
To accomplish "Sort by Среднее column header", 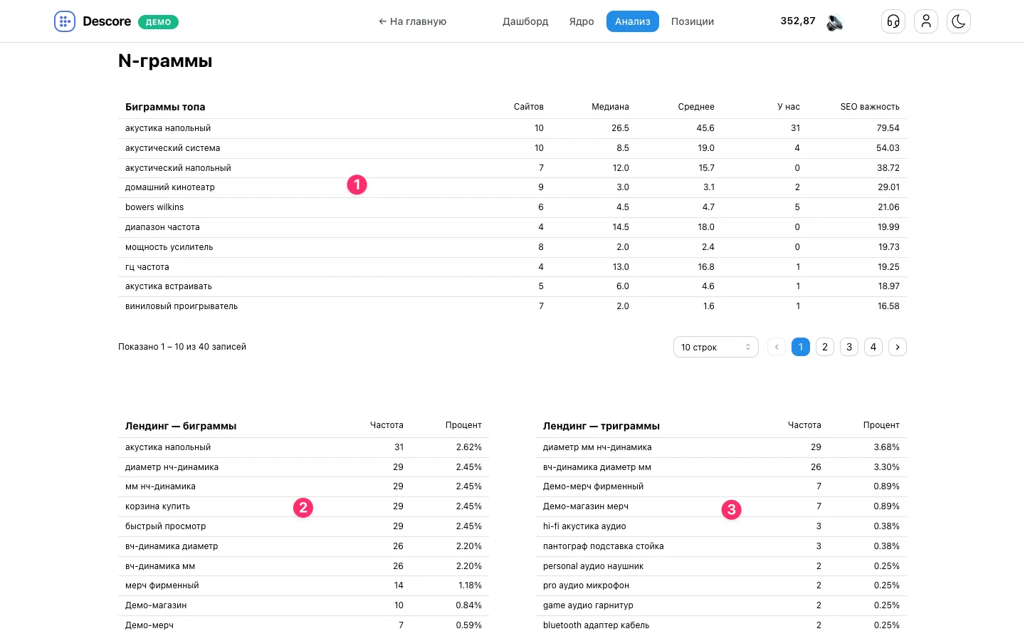I will tap(696, 107).
